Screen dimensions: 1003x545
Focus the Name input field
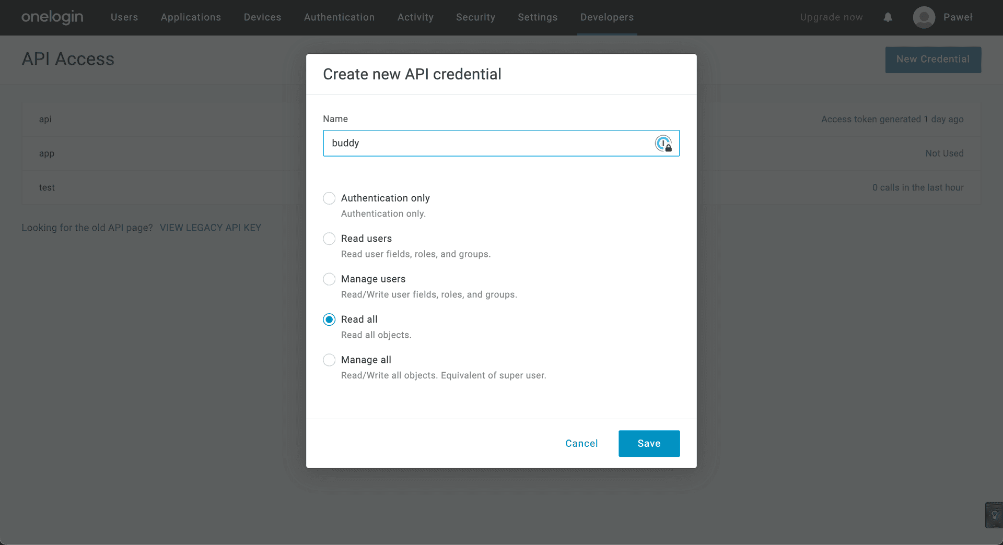point(486,143)
